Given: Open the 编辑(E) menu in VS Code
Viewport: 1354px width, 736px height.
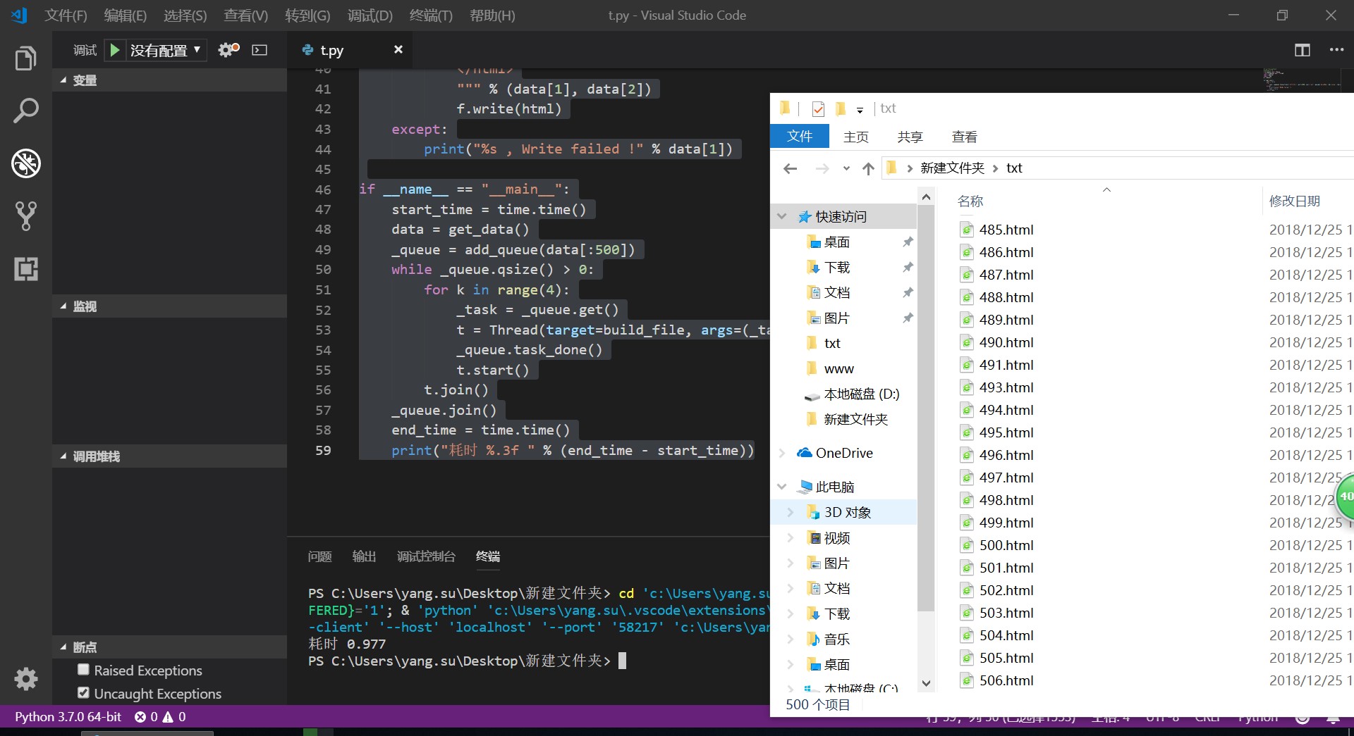Looking at the screenshot, I should [125, 15].
